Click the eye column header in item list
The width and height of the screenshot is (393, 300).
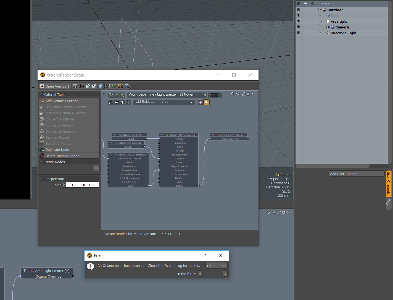click(298, 4)
